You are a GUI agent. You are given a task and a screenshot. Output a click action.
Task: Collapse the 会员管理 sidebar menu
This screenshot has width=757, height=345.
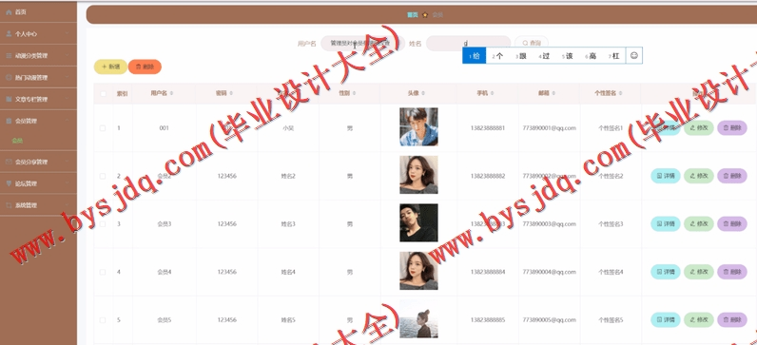38,121
